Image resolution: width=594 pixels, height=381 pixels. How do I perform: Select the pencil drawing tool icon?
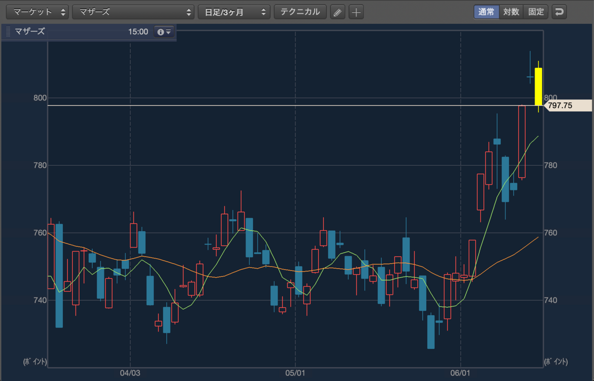[338, 12]
